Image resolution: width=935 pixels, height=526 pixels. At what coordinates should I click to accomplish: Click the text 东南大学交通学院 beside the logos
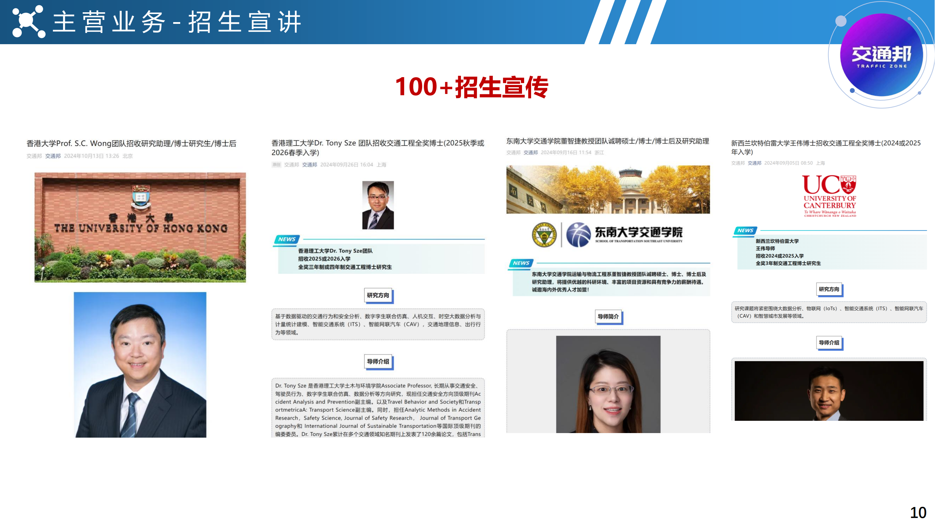[638, 232]
